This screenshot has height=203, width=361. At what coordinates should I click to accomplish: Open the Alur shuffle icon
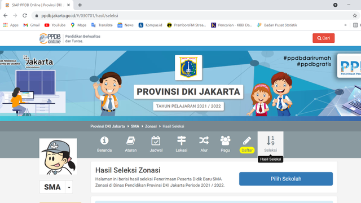(x=204, y=140)
